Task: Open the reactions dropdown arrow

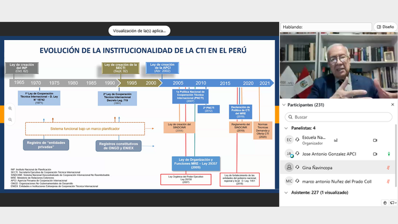Action: point(396,203)
